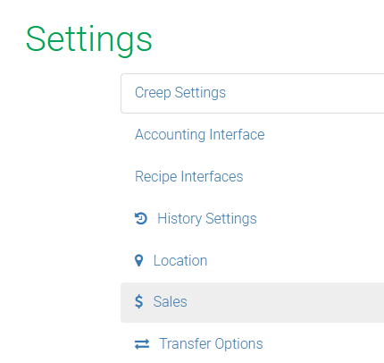The image size is (384, 363).
Task: Click the Location map pin icon
Action: 138,260
